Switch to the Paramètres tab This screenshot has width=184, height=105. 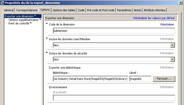pos(124,10)
